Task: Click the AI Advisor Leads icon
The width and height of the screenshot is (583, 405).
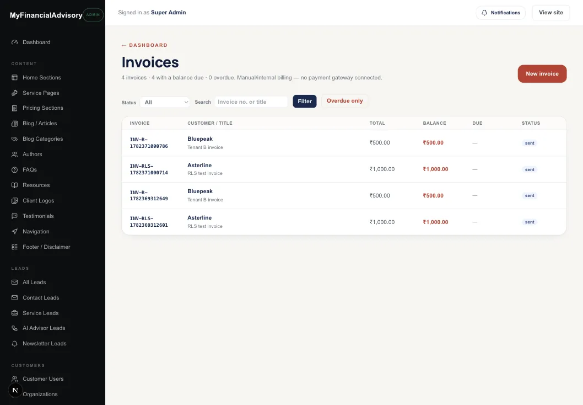Action: pos(14,328)
